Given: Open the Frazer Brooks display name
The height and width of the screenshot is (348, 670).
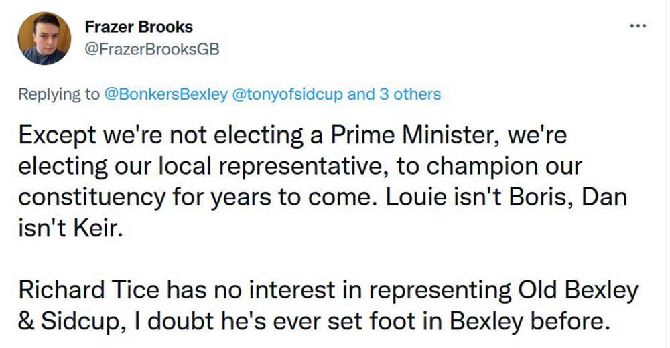Looking at the screenshot, I should (139, 27).
